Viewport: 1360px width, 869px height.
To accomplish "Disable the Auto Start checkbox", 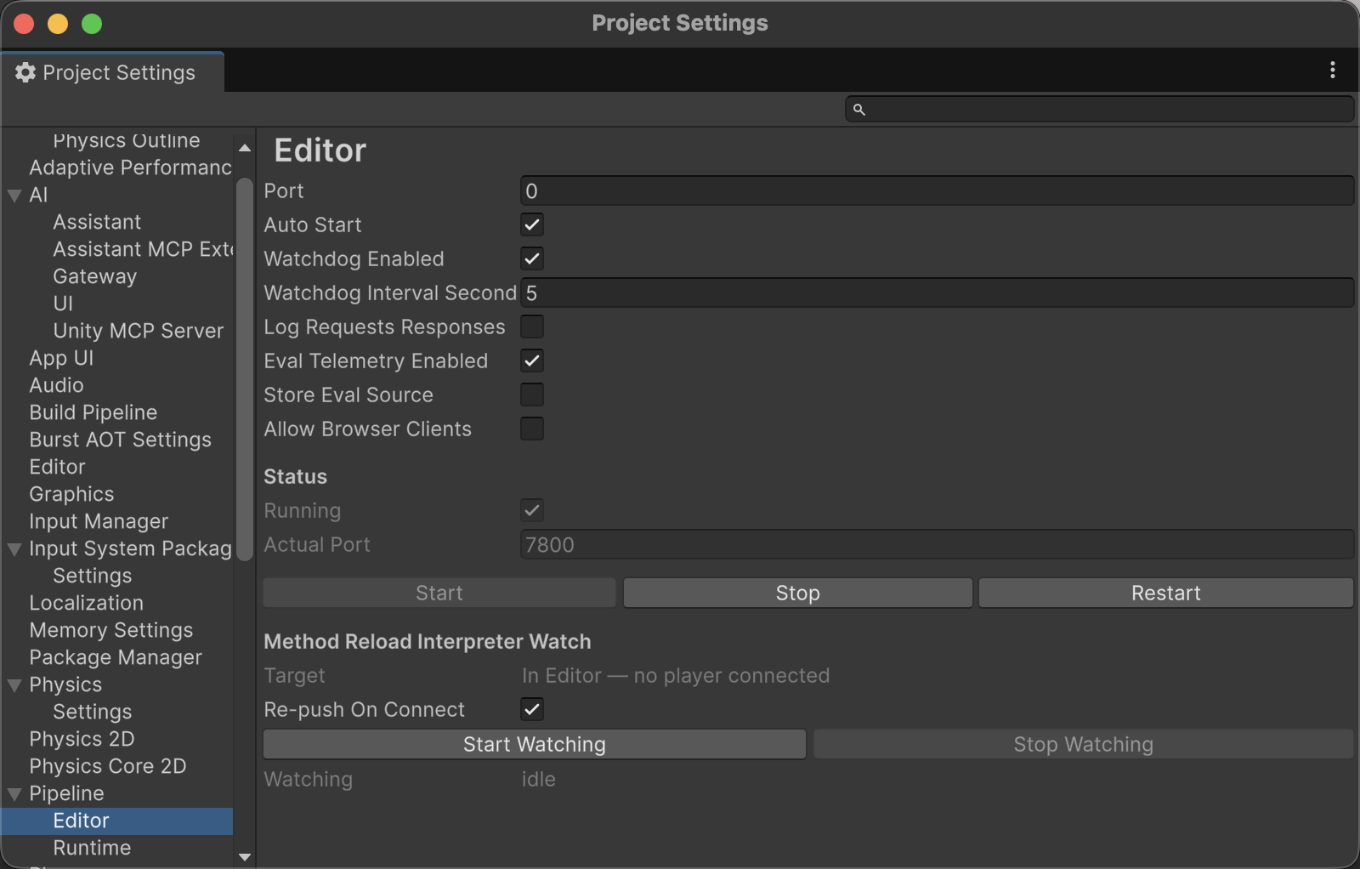I will point(532,224).
